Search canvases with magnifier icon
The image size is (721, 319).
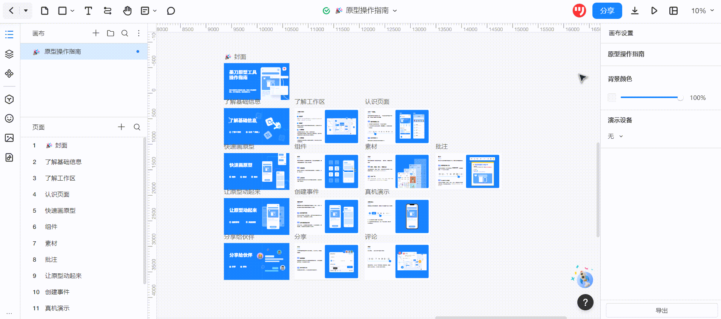tap(125, 33)
